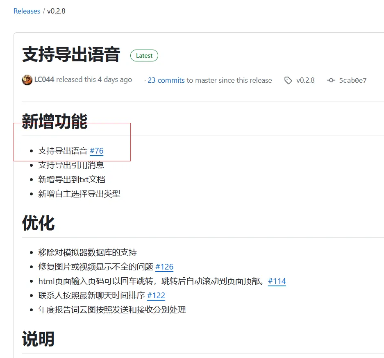The height and width of the screenshot is (358, 384).
Task: Click the Releases breadcrumb link
Action: 27,11
